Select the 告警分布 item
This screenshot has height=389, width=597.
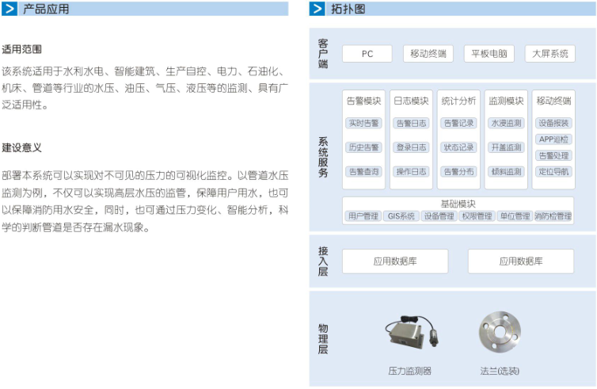tap(458, 172)
